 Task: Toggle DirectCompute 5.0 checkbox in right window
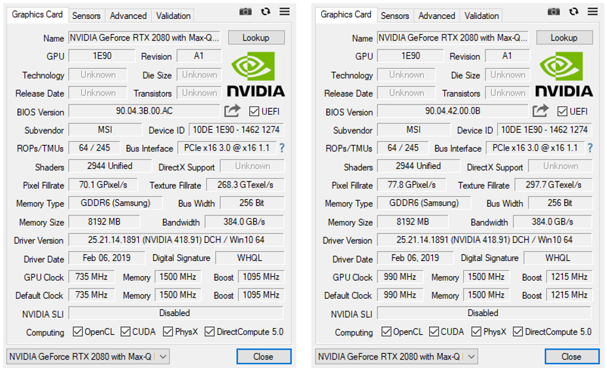[518, 332]
